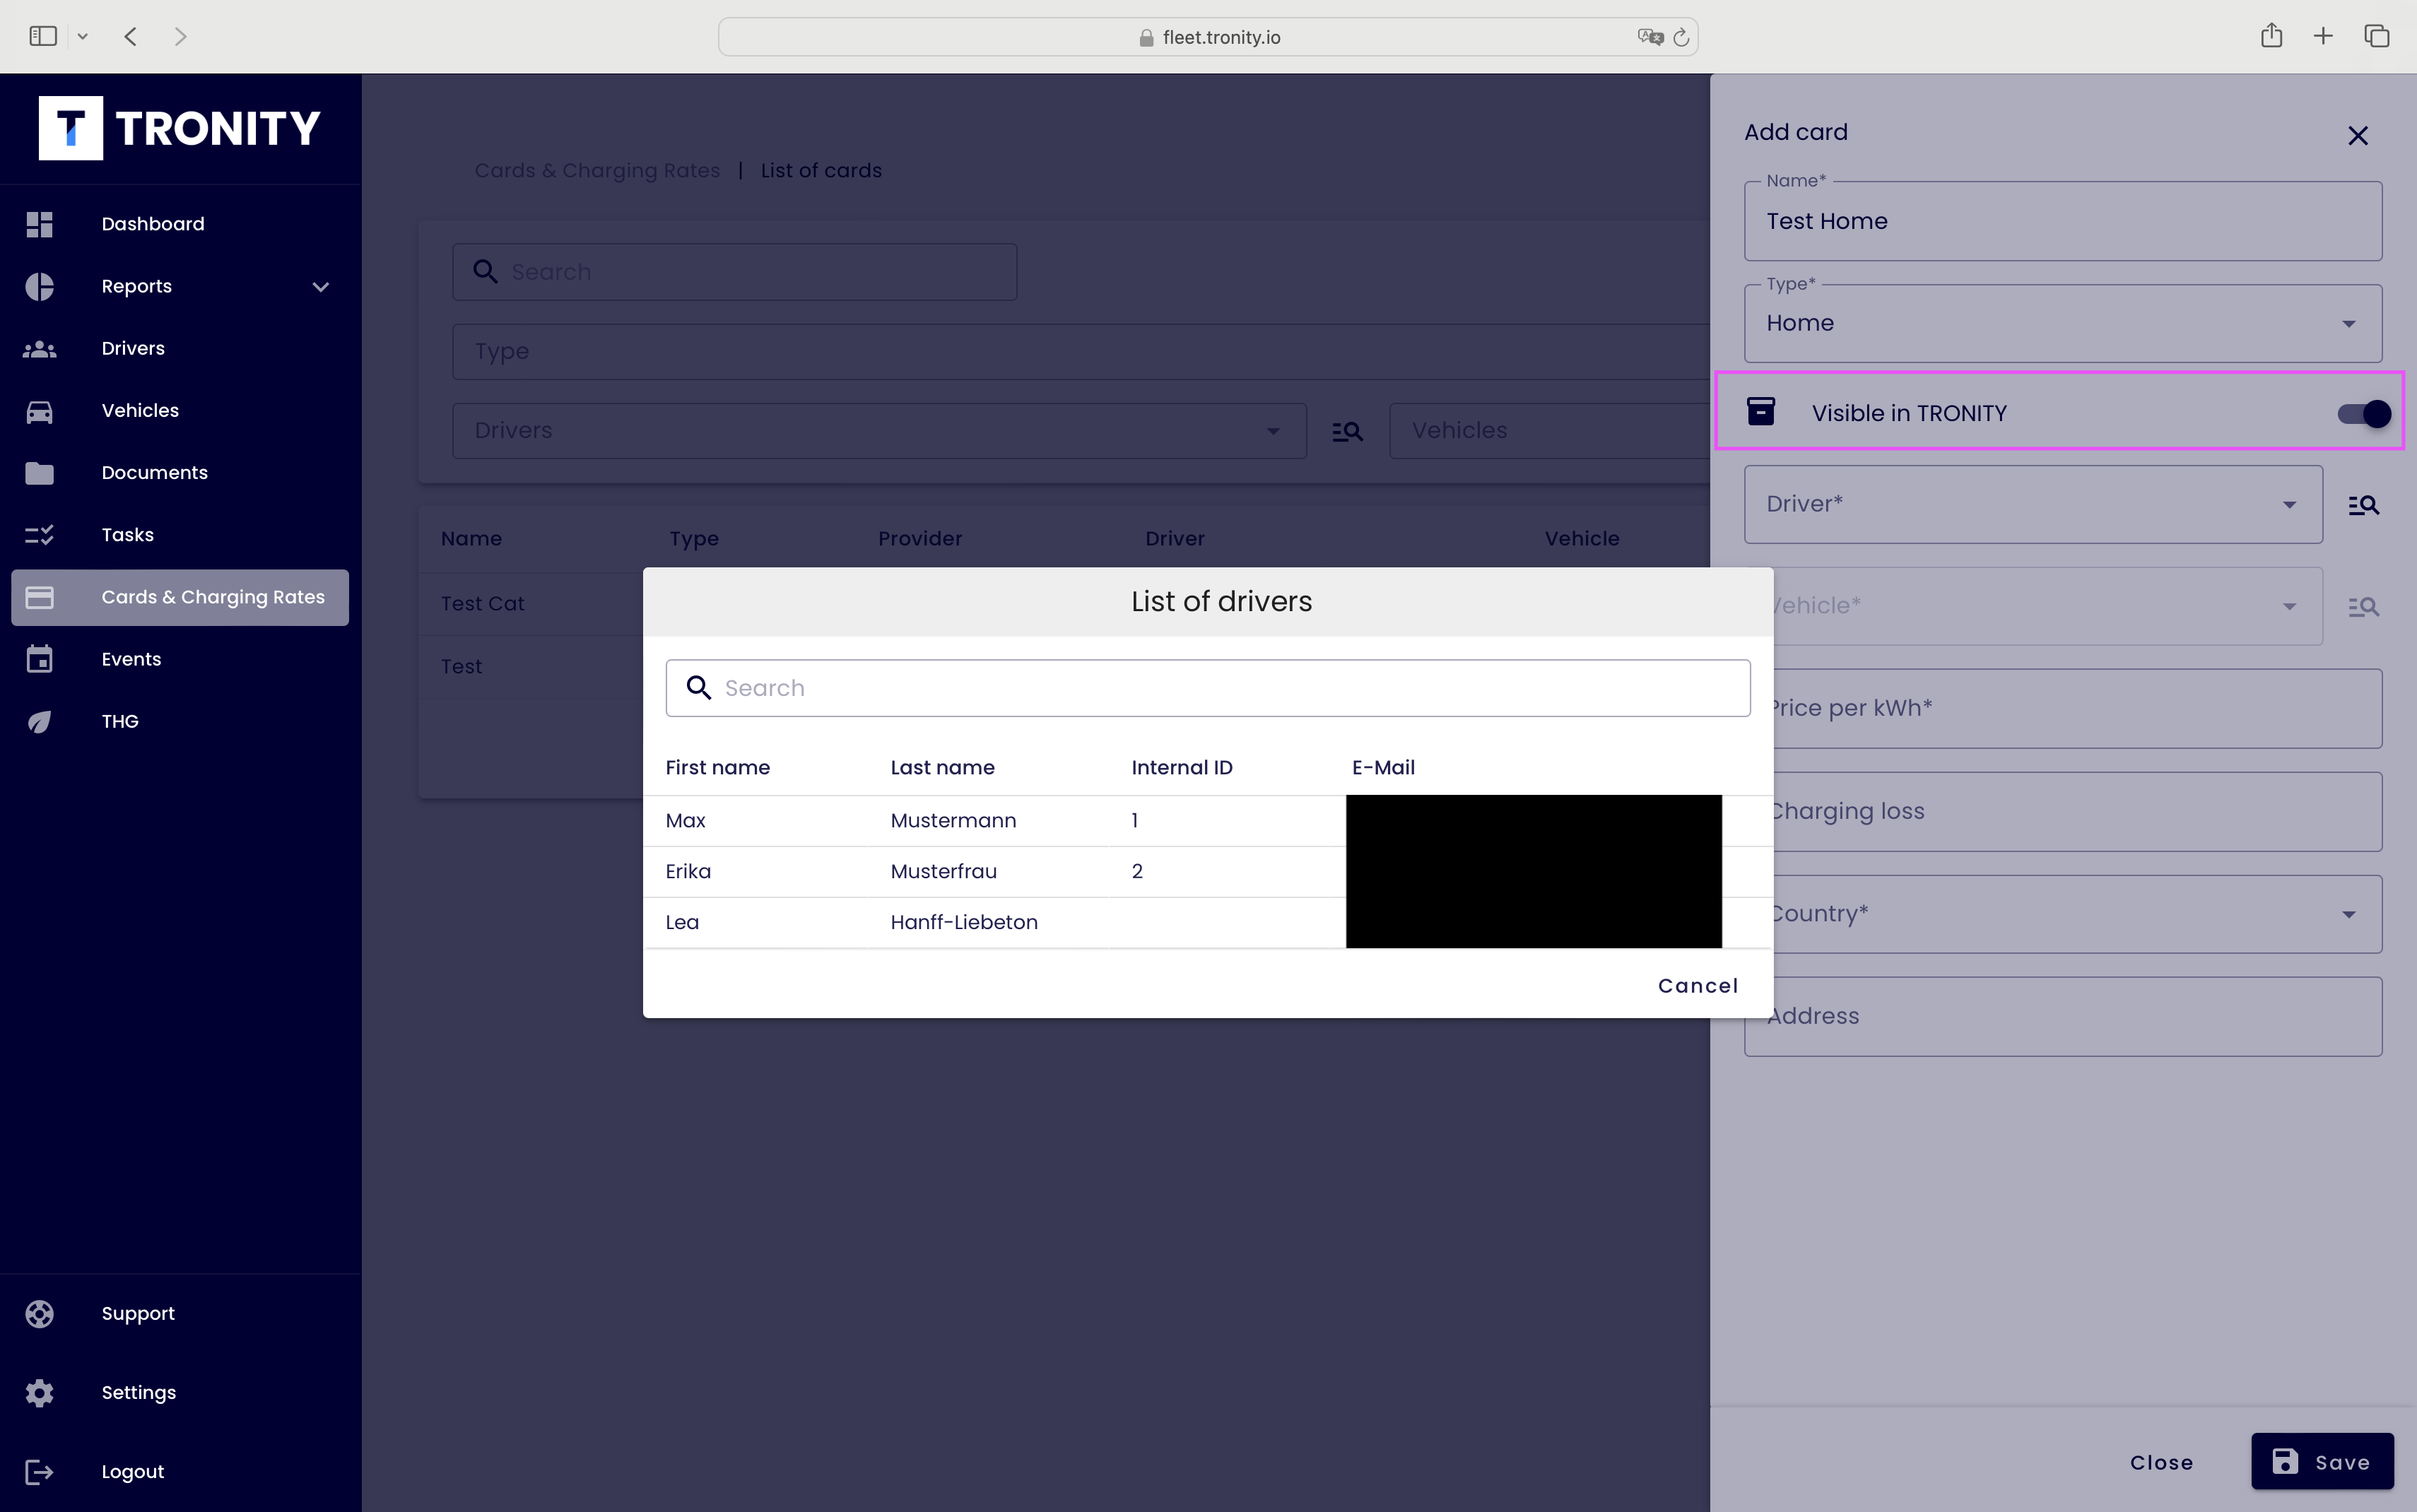Click the Support lifebuoy icon

(39, 1314)
